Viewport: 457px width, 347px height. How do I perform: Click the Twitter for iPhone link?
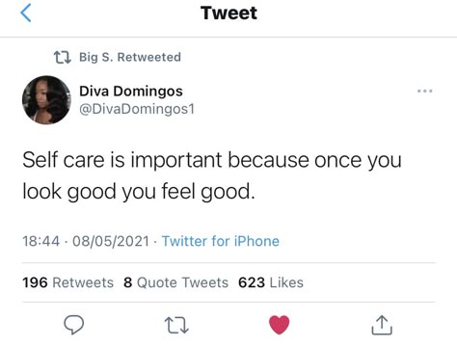pos(221,241)
